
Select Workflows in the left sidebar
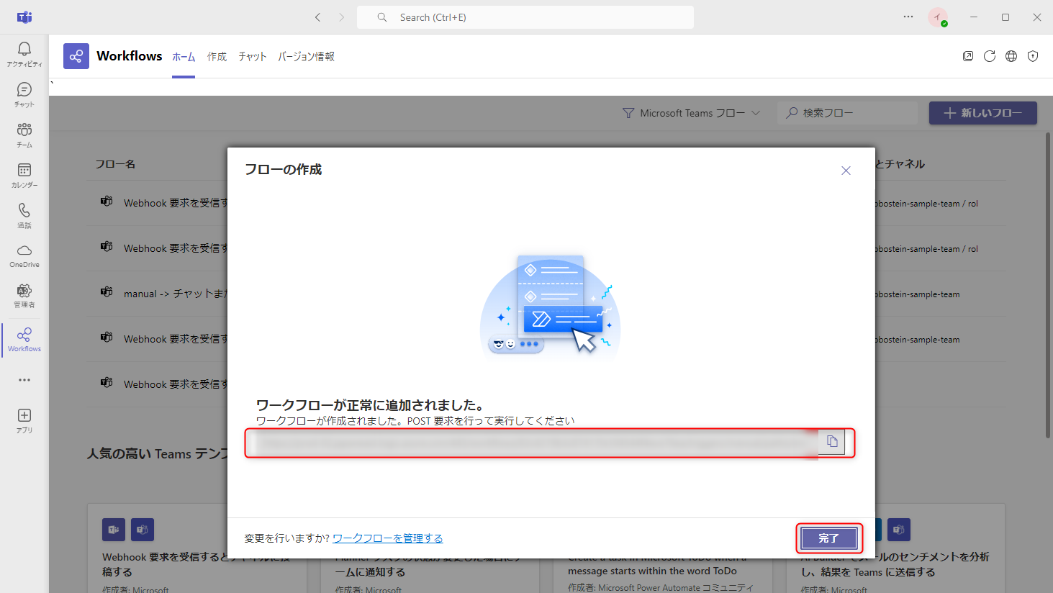(x=24, y=340)
